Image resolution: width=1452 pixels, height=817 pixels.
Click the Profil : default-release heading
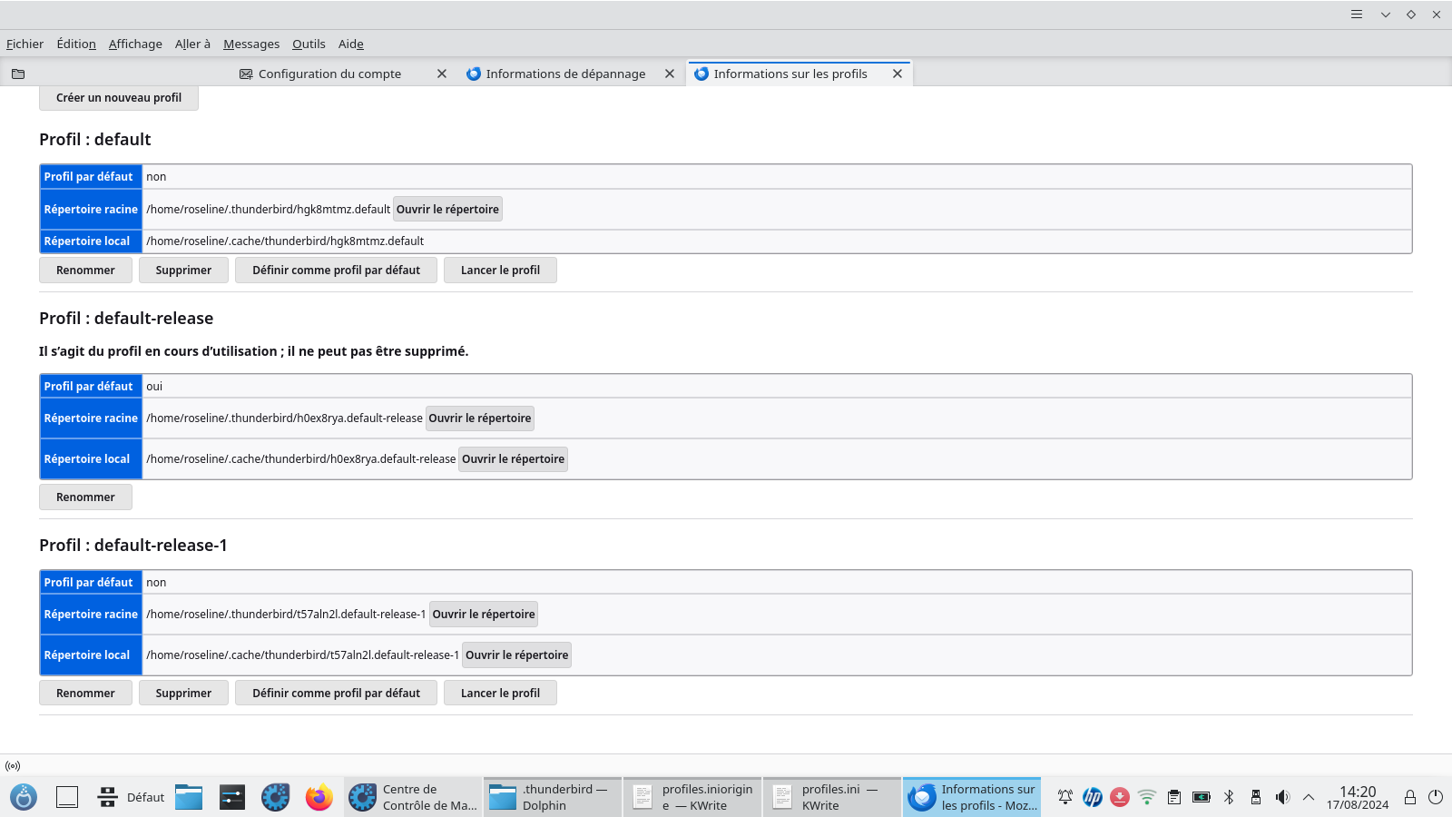[x=126, y=319]
